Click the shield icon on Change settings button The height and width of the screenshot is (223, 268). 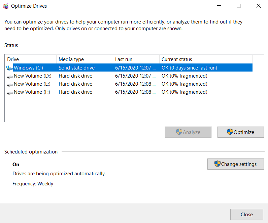pyautogui.click(x=217, y=164)
